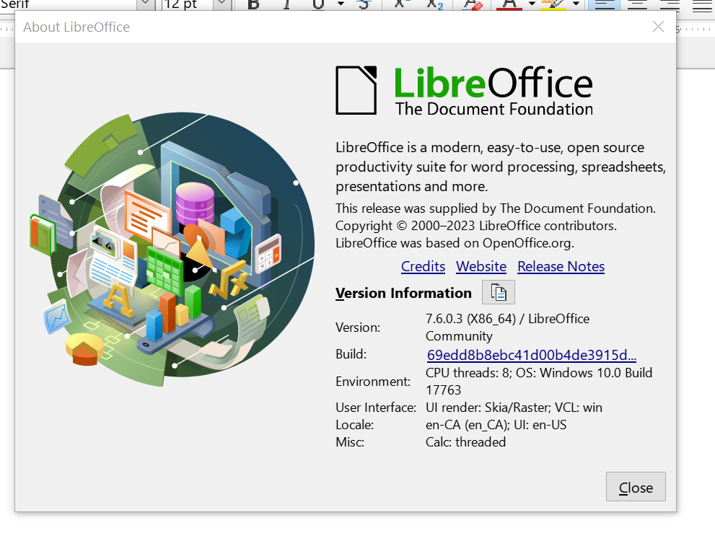Open build hash 69edd8b8ebc41d00b4de3915d link

[x=531, y=355]
